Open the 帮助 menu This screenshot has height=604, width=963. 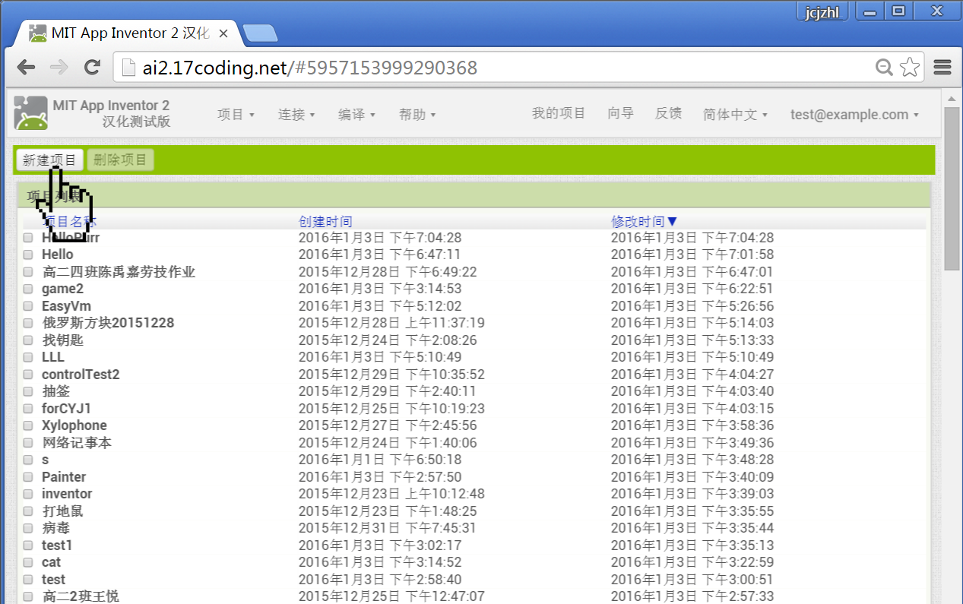click(x=417, y=115)
